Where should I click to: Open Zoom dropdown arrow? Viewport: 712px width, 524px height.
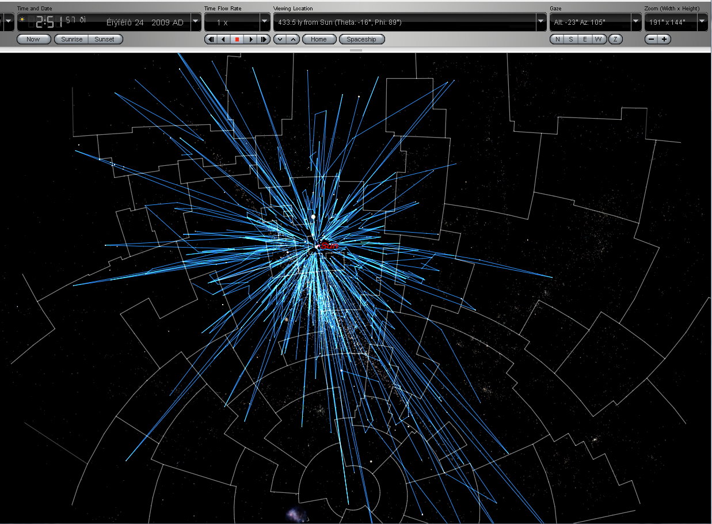click(702, 22)
